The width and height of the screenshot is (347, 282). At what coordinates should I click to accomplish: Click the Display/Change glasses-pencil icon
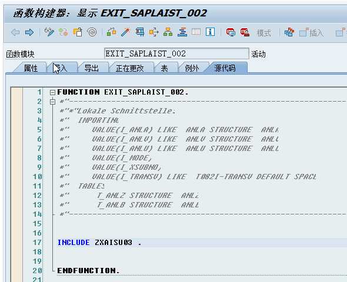(49, 32)
